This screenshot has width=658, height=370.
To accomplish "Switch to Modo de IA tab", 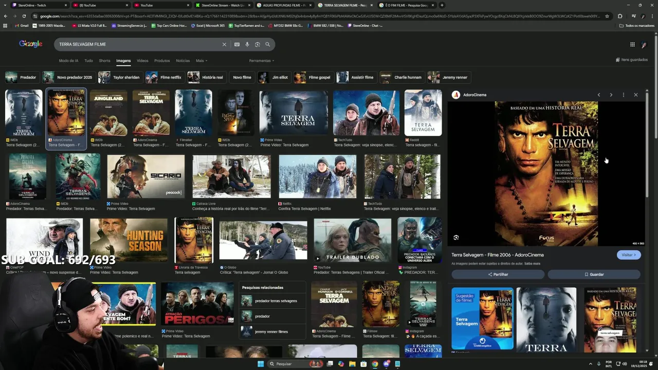I will 68,61.
